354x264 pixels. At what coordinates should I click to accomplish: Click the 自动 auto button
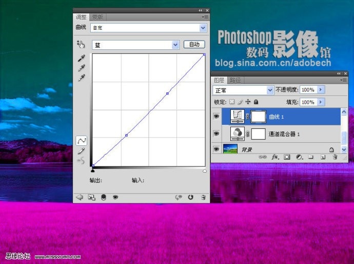pyautogui.click(x=194, y=44)
